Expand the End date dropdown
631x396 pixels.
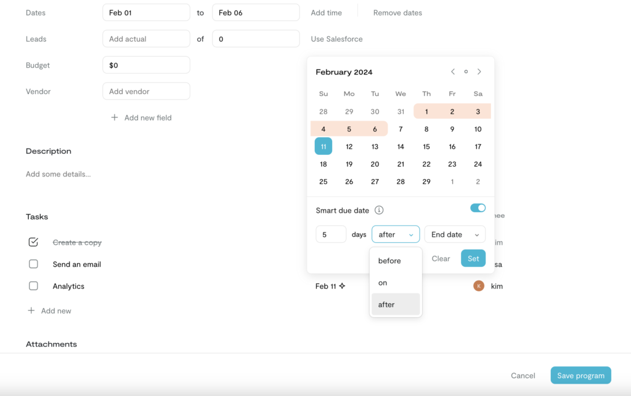click(x=455, y=234)
